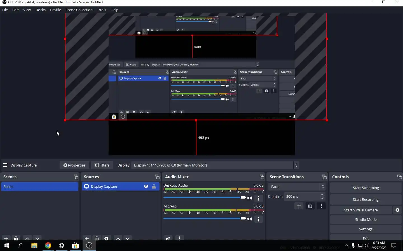This screenshot has width=403, height=251.
Task: Open Microsoft Store from taskbar
Action: click(x=75, y=245)
